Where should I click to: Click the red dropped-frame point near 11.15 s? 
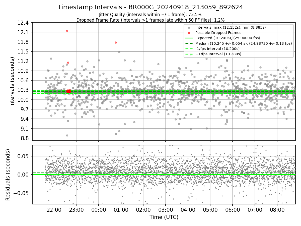point(68,63)
